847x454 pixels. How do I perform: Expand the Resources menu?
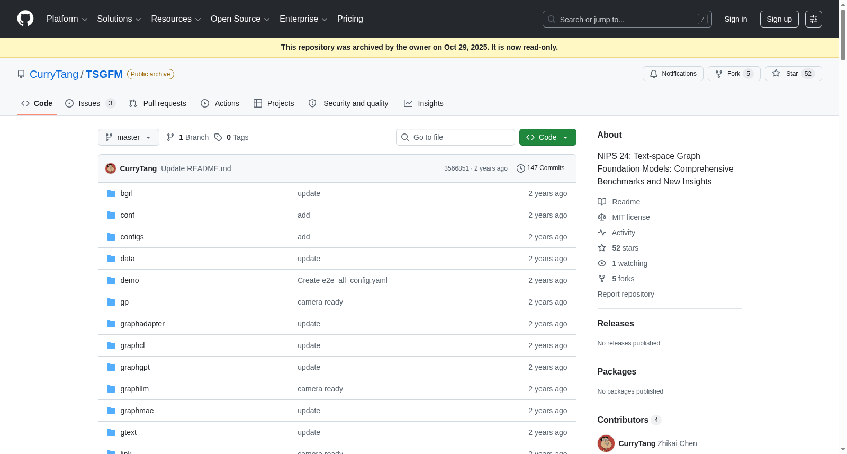(x=176, y=19)
